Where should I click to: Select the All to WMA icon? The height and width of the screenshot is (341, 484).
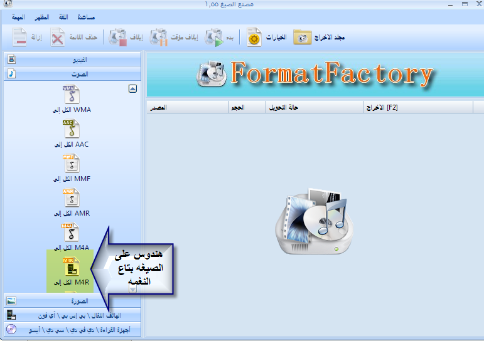pos(72,95)
